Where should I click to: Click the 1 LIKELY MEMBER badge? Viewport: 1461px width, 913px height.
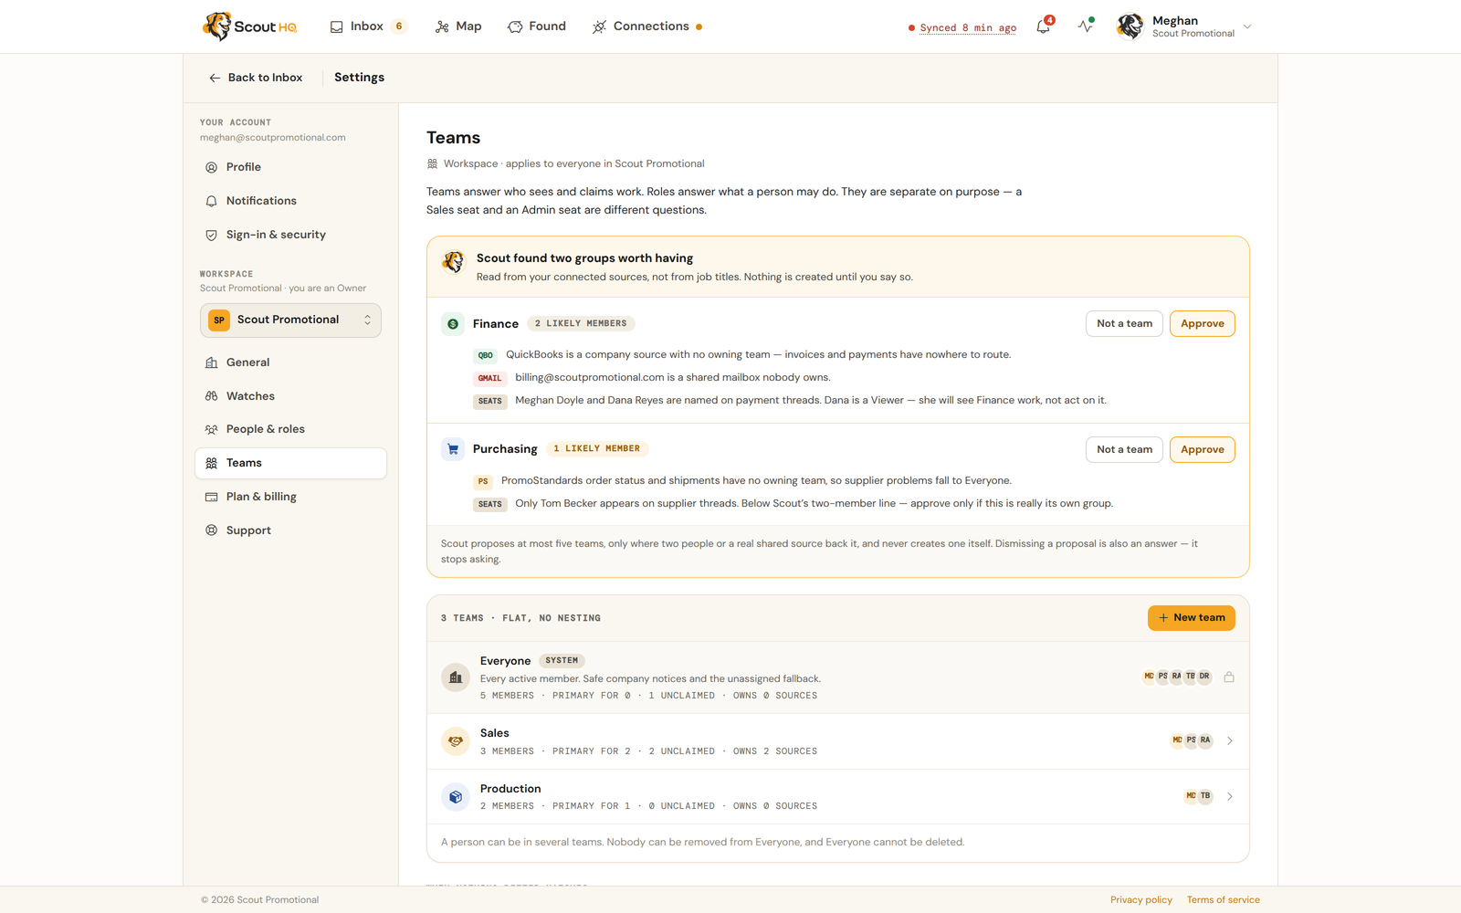click(x=597, y=448)
